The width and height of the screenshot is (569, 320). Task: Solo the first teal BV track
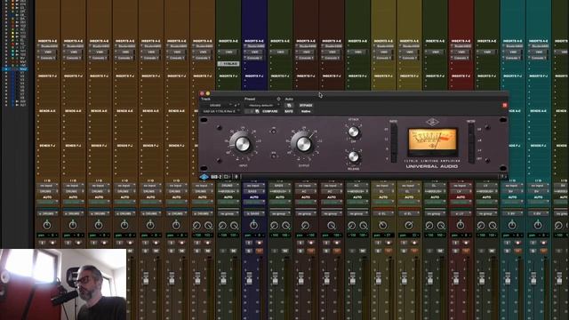click(x=508, y=251)
